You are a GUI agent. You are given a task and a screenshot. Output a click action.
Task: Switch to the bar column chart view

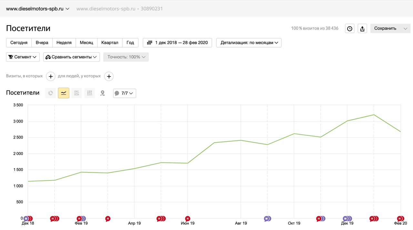89,93
